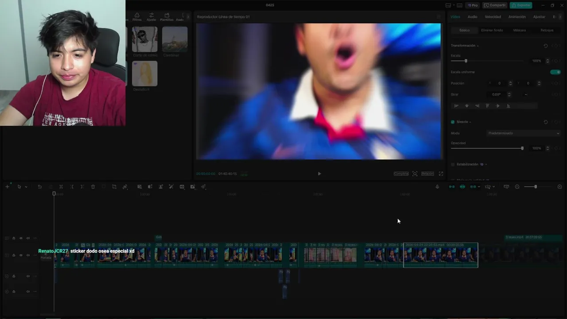The image size is (567, 319).
Task: Open the selection tool dropdown arrow
Action: [26, 187]
